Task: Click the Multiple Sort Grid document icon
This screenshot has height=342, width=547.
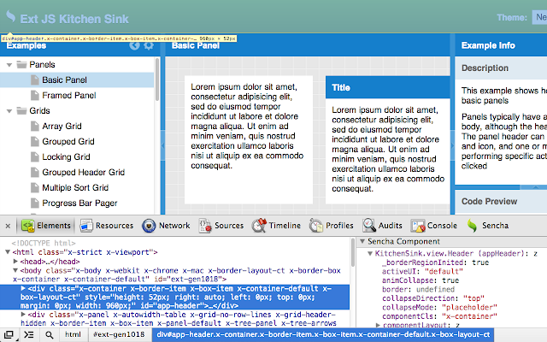Action: coord(34,187)
